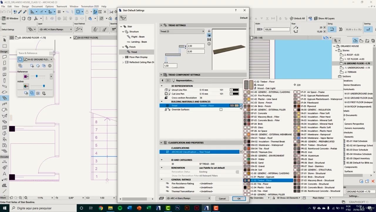Image resolution: width=376 pixels, height=212 pixels.
Task: Open the Teamwork menu
Action: click(62, 6)
